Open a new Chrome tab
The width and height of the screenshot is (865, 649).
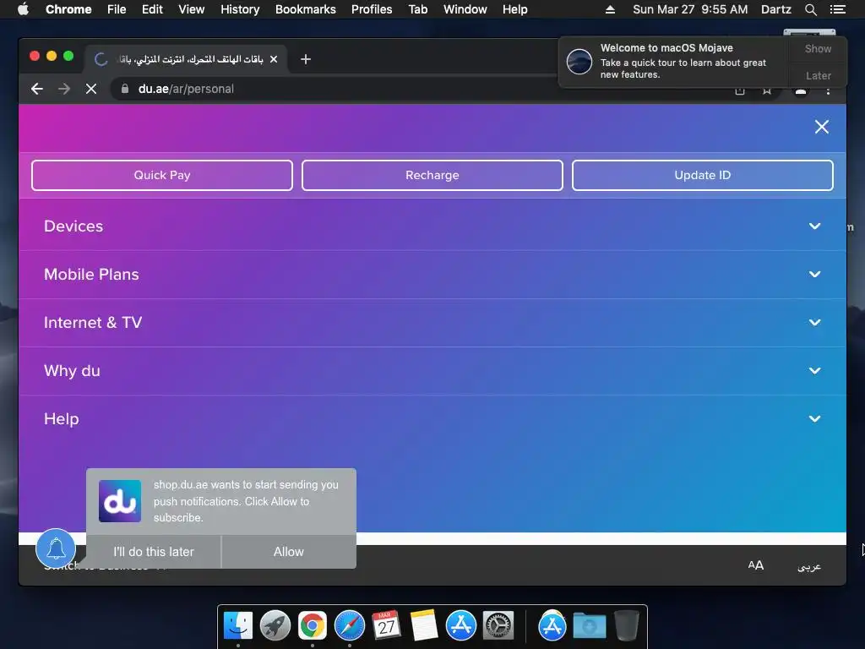coord(306,59)
